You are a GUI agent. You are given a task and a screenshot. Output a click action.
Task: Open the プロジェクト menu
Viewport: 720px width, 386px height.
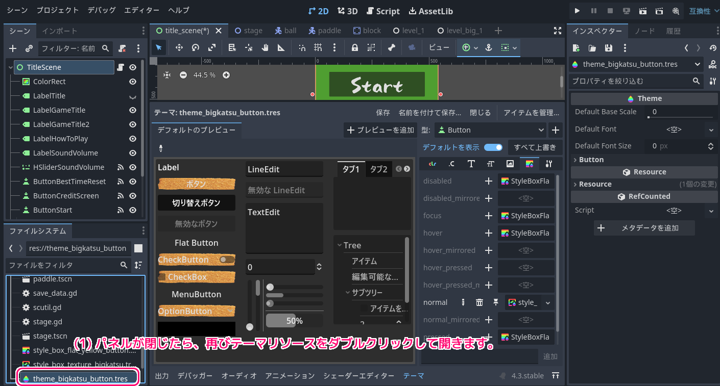tap(58, 10)
